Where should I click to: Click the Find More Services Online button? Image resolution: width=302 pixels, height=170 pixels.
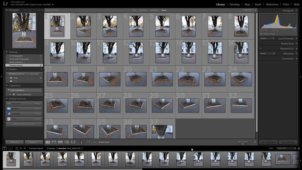[x=24, y=124]
